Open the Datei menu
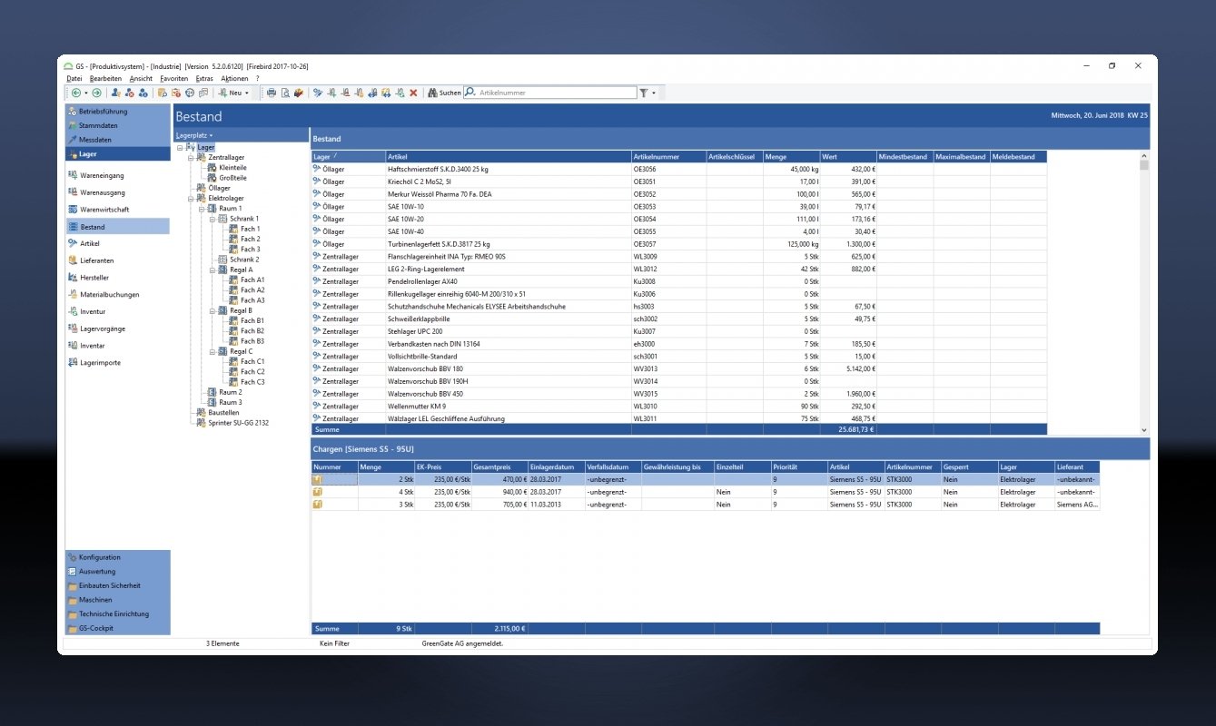 pyautogui.click(x=74, y=79)
